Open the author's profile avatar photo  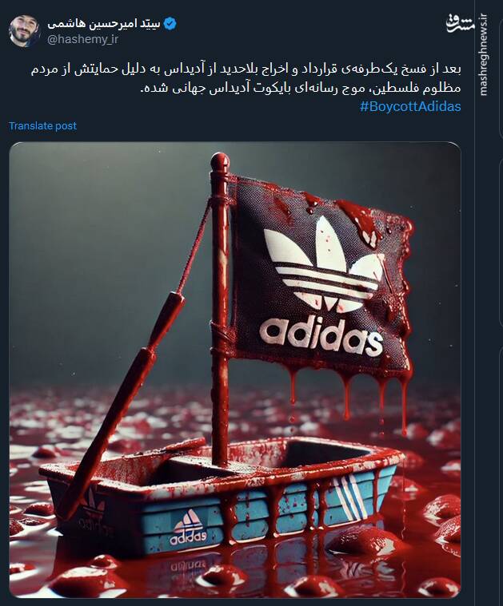pos(25,31)
